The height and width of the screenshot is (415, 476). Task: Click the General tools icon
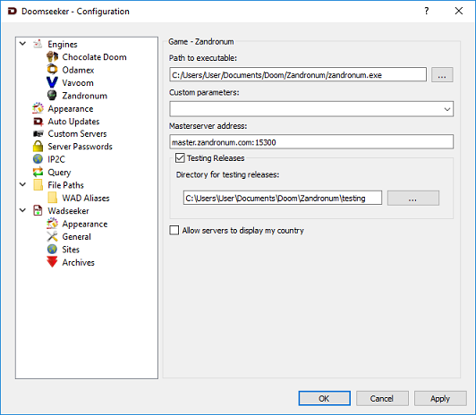pos(52,236)
